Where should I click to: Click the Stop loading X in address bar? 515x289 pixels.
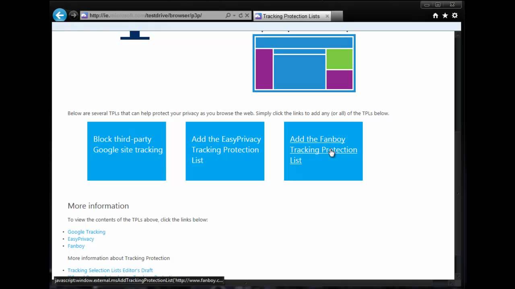[x=247, y=15]
